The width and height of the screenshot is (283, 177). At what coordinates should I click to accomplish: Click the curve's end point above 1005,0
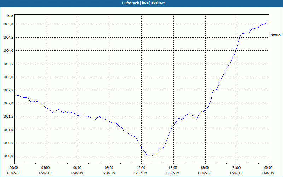point(267,22)
